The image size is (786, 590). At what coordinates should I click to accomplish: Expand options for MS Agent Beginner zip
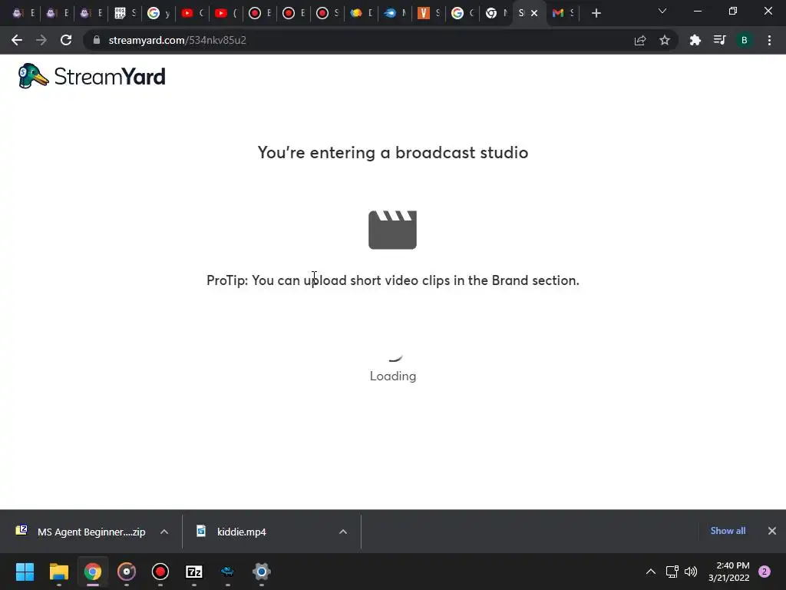164,532
